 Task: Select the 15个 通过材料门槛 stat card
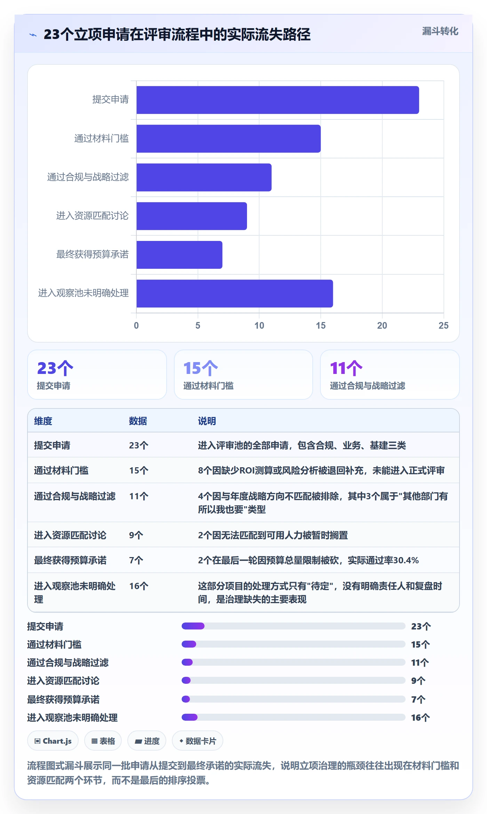243,375
